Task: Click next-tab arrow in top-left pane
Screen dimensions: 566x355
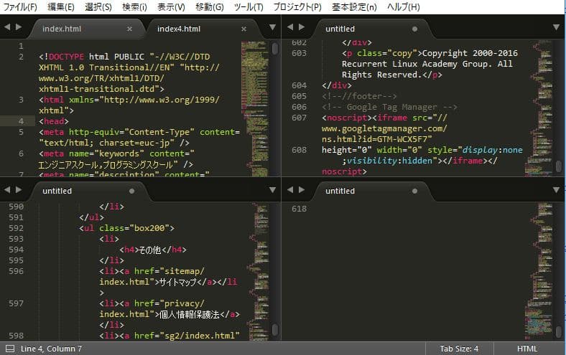Action: (x=17, y=29)
